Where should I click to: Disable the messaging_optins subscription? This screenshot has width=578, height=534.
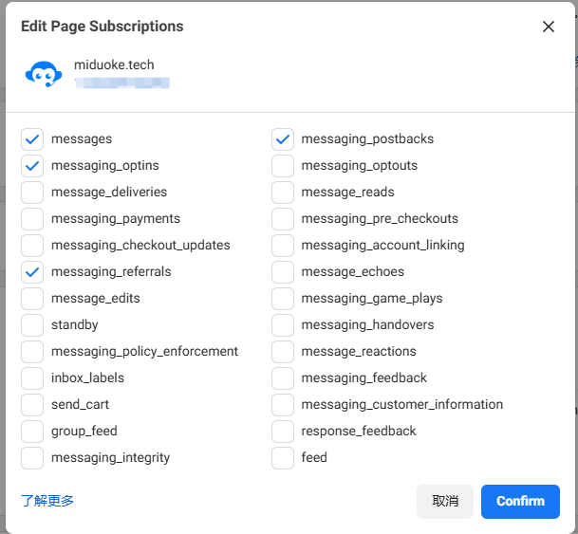click(x=32, y=166)
